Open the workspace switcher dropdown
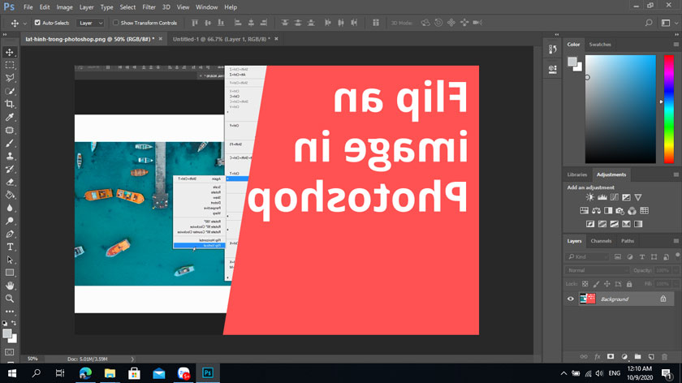The width and height of the screenshot is (682, 383). click(669, 23)
